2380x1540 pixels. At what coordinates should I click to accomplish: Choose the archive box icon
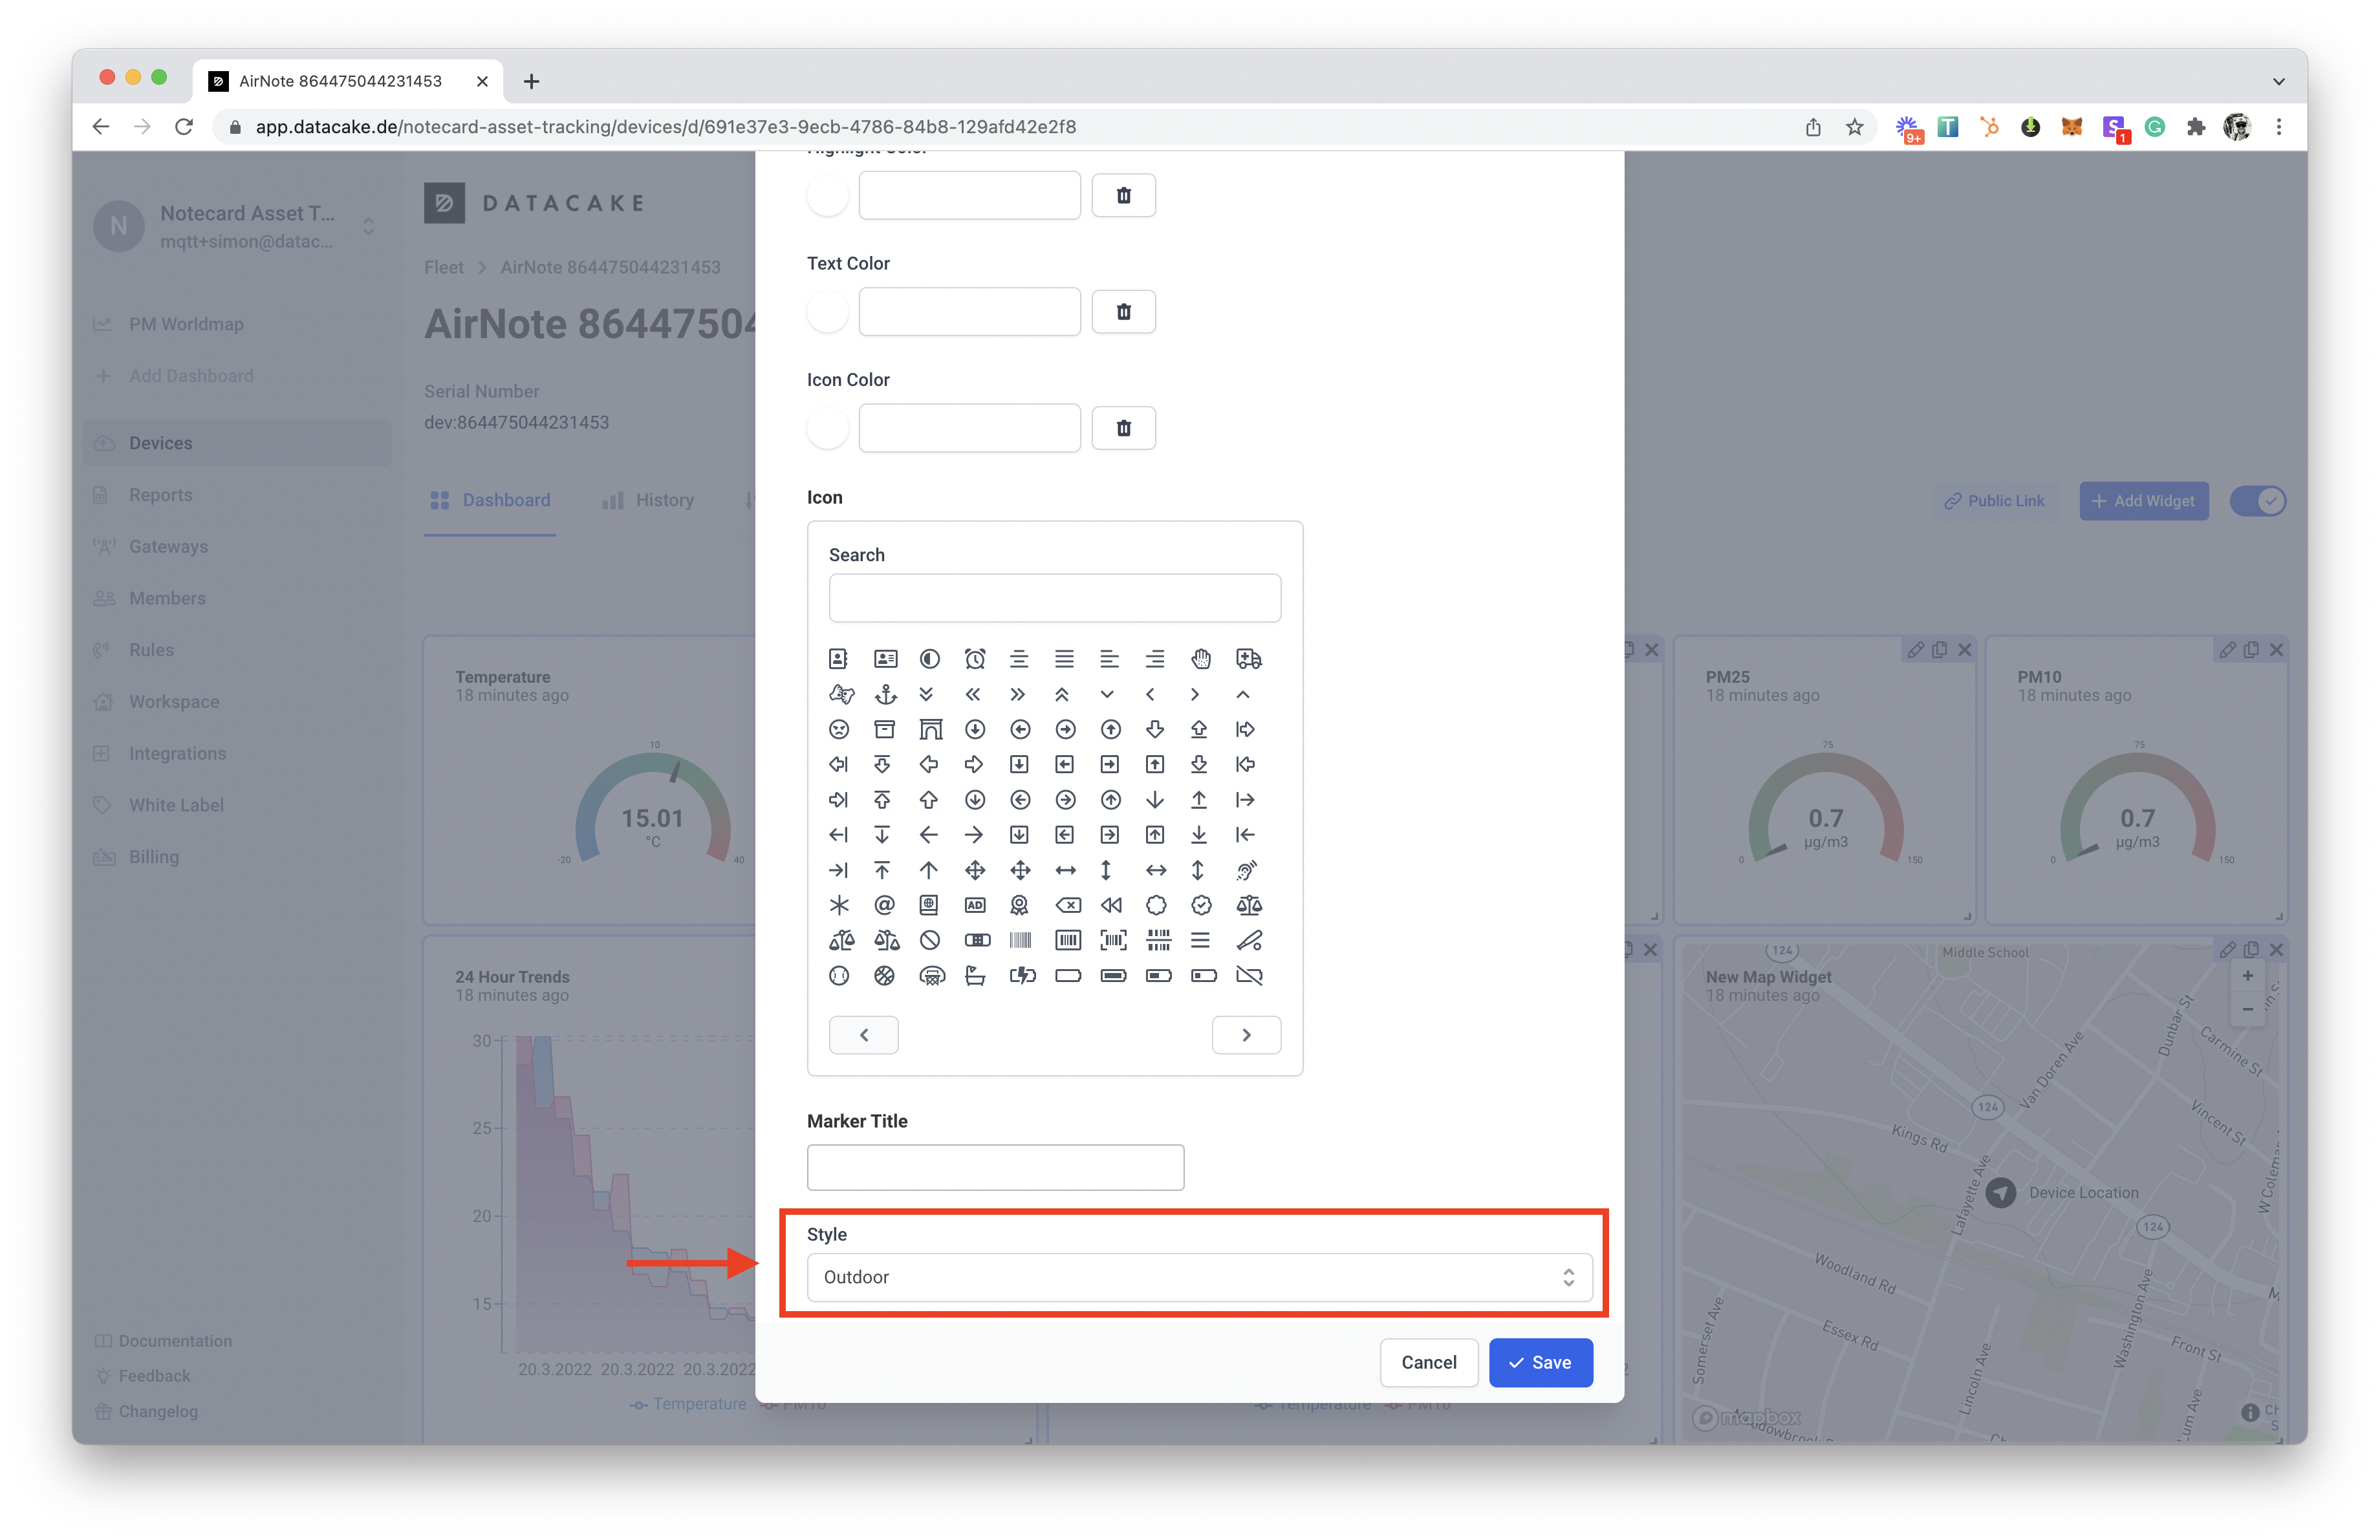[x=885, y=729]
